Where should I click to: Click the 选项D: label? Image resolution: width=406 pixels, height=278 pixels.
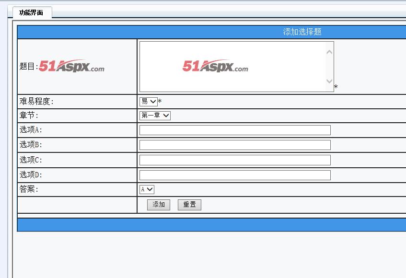31,175
